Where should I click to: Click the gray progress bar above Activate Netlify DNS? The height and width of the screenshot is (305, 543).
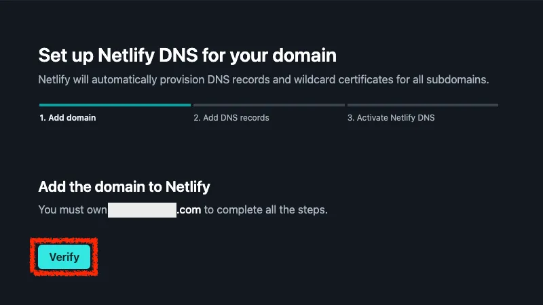click(422, 105)
